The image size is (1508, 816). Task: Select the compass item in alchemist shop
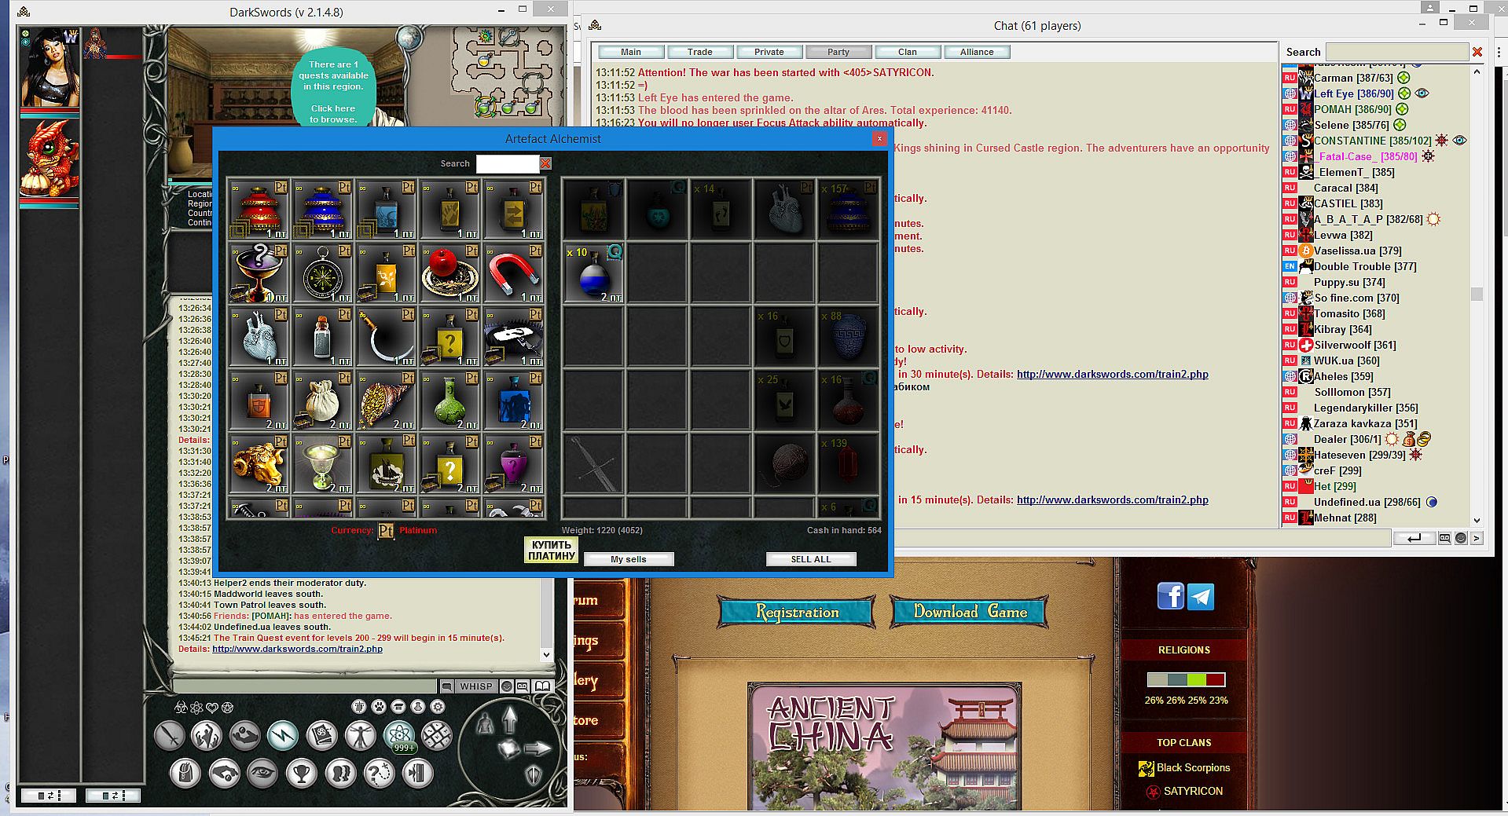[322, 273]
